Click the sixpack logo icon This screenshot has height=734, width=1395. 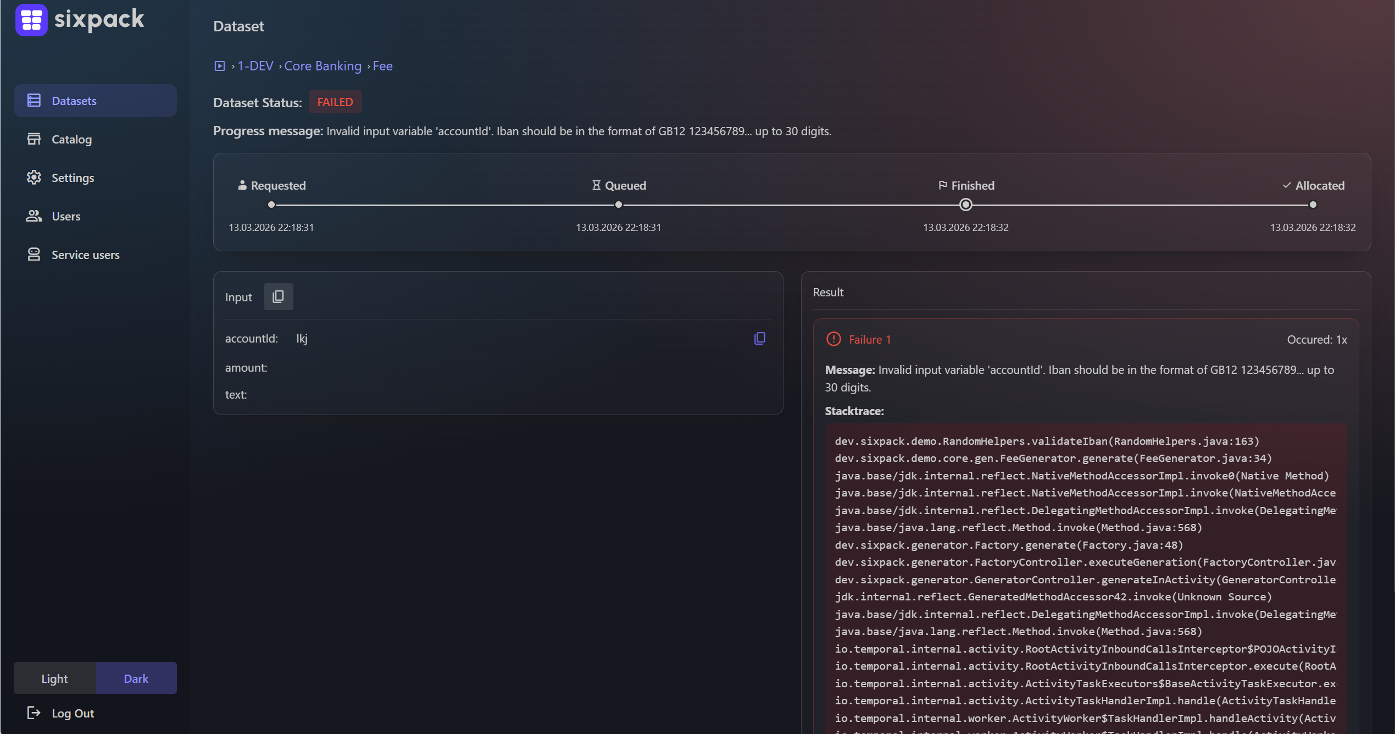tap(31, 20)
